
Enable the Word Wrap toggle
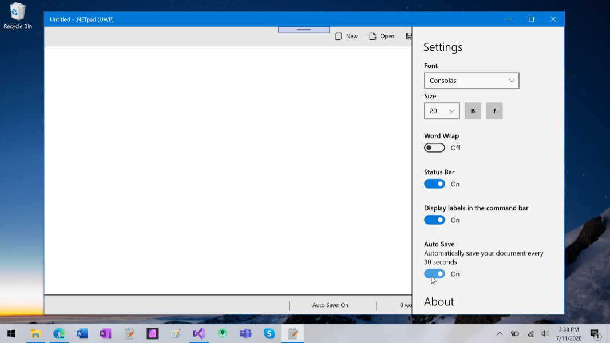434,148
